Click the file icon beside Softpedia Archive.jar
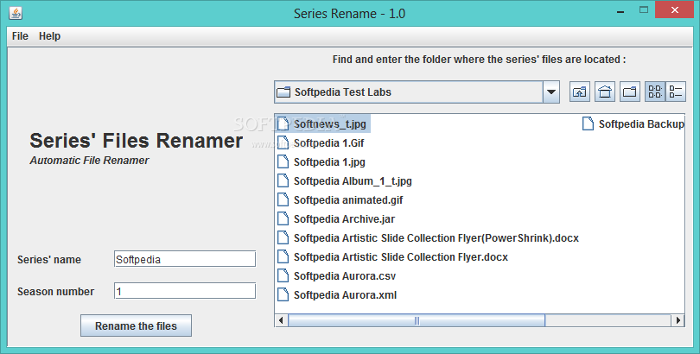The height and width of the screenshot is (354, 700). 283,219
